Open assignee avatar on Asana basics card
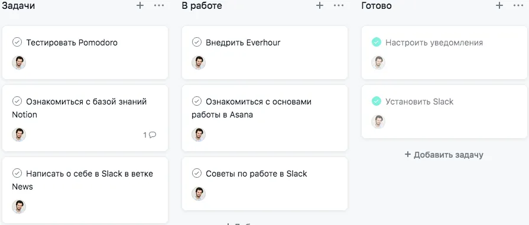The width and height of the screenshot is (529, 225). (199, 135)
